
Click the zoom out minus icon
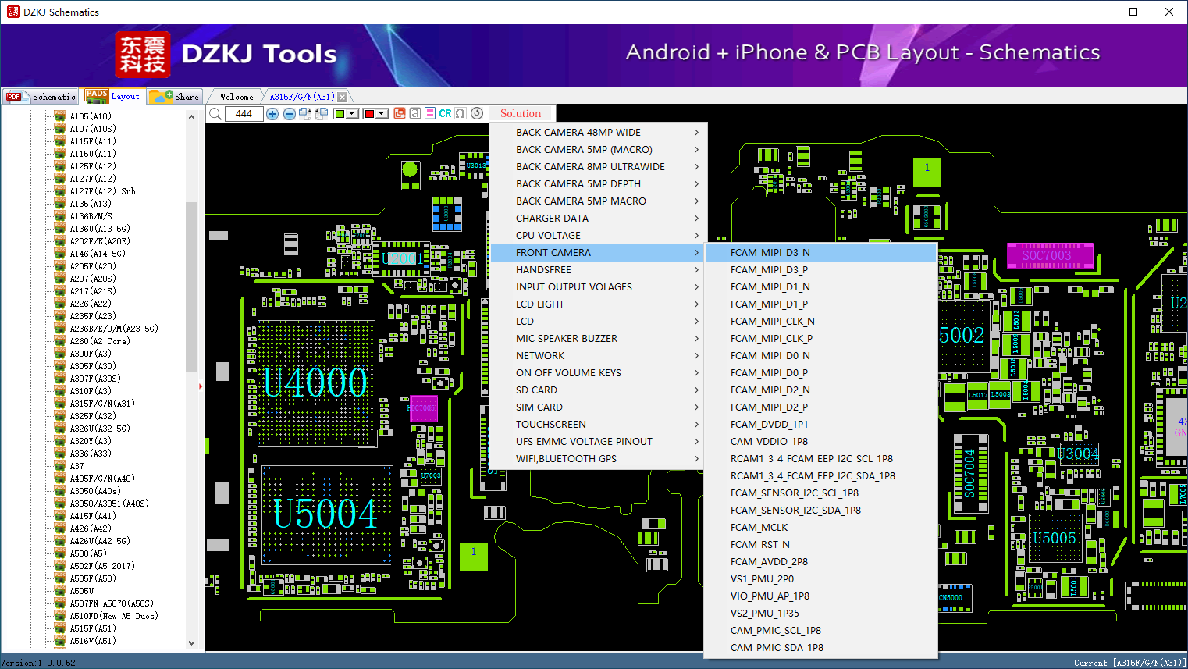[x=289, y=114]
